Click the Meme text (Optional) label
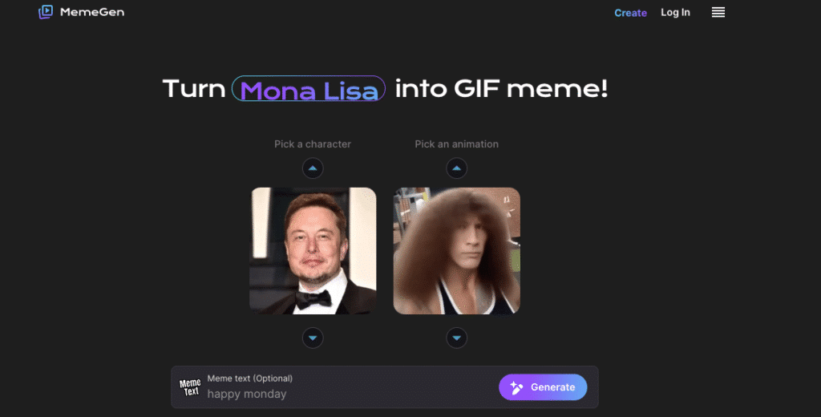Image resolution: width=821 pixels, height=417 pixels. (x=250, y=379)
